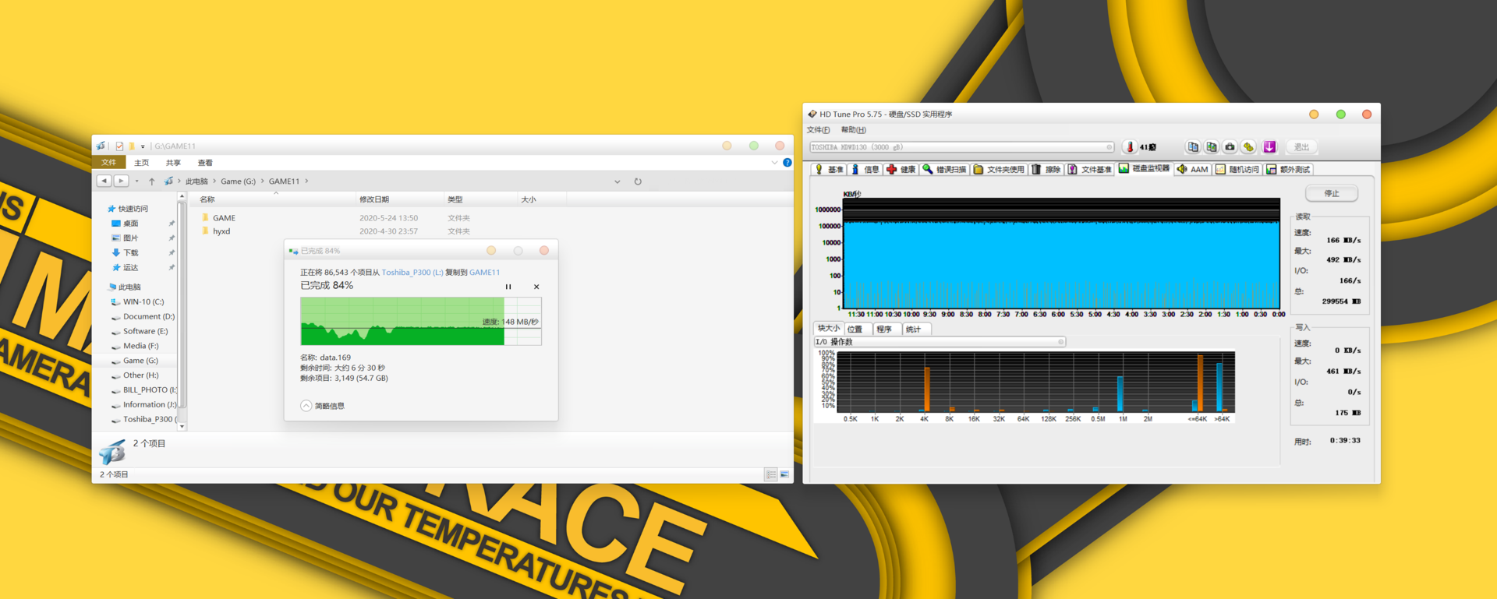The height and width of the screenshot is (599, 1497).
Task: Click the 停止 button in disk monitor
Action: tap(1332, 193)
